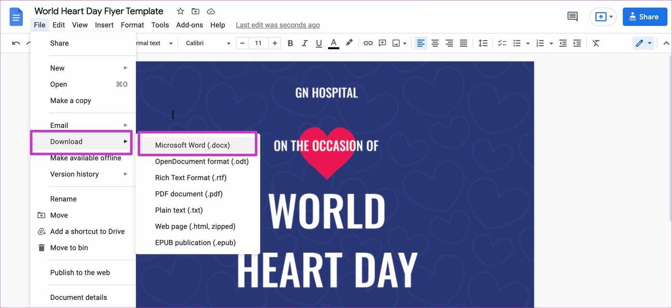
Task: Open line spacing options
Action: point(483,43)
